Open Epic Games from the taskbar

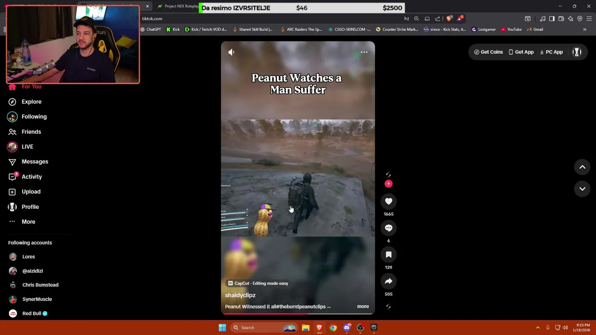pyautogui.click(x=374, y=328)
